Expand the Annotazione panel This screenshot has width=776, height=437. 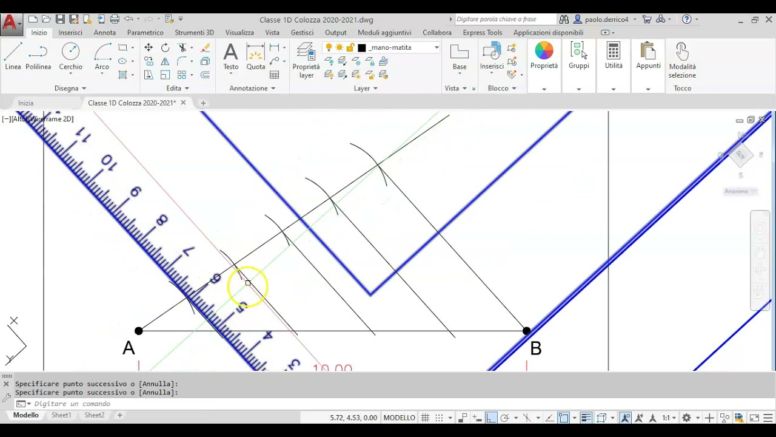tap(252, 88)
